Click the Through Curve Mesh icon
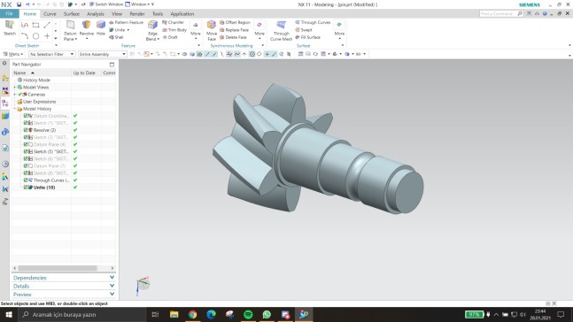Screen dimensions: 573x322 coord(281,25)
